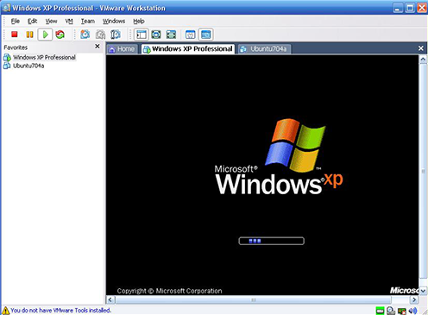Click the disconnected network adapter status icon
Image resolution: width=428 pixels, height=315 pixels.
[401, 311]
